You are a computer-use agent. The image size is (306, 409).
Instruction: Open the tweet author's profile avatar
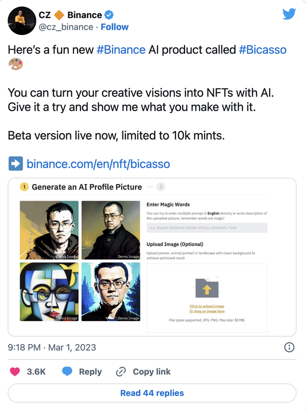(x=22, y=21)
